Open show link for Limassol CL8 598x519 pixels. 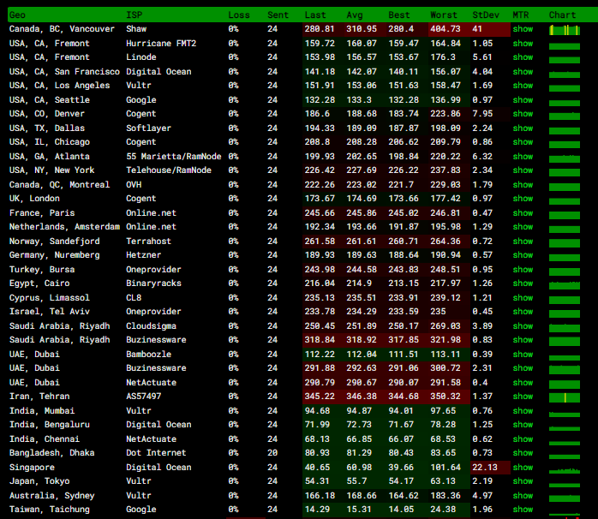[x=523, y=297]
